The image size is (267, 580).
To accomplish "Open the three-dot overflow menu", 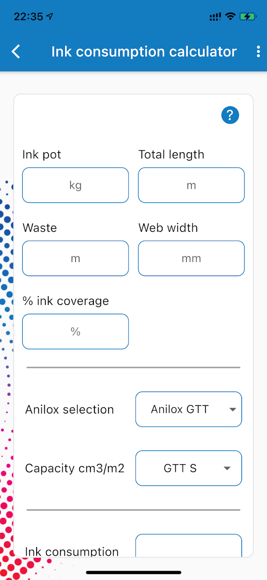I will tap(258, 52).
